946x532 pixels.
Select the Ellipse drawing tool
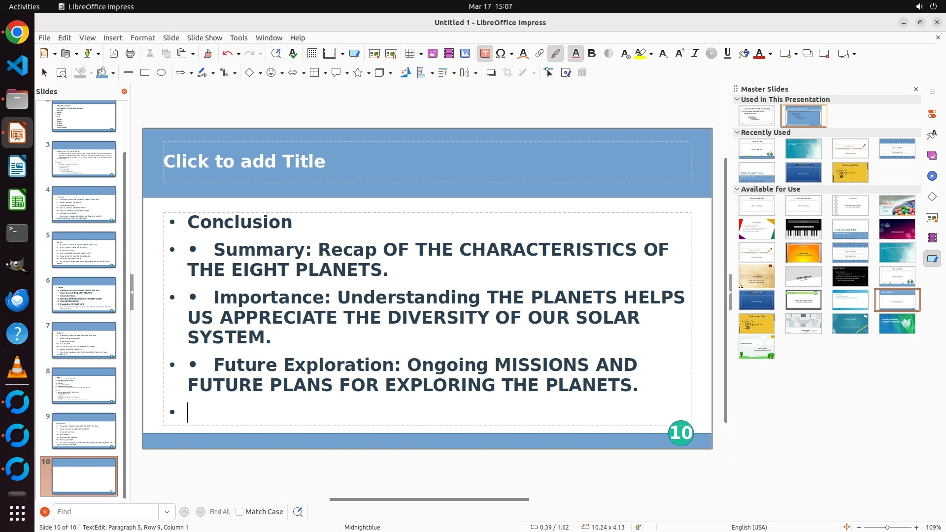click(x=161, y=73)
